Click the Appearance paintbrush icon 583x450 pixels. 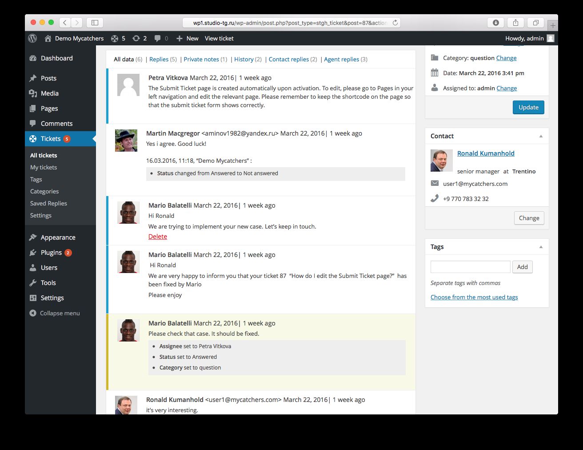[x=33, y=237]
